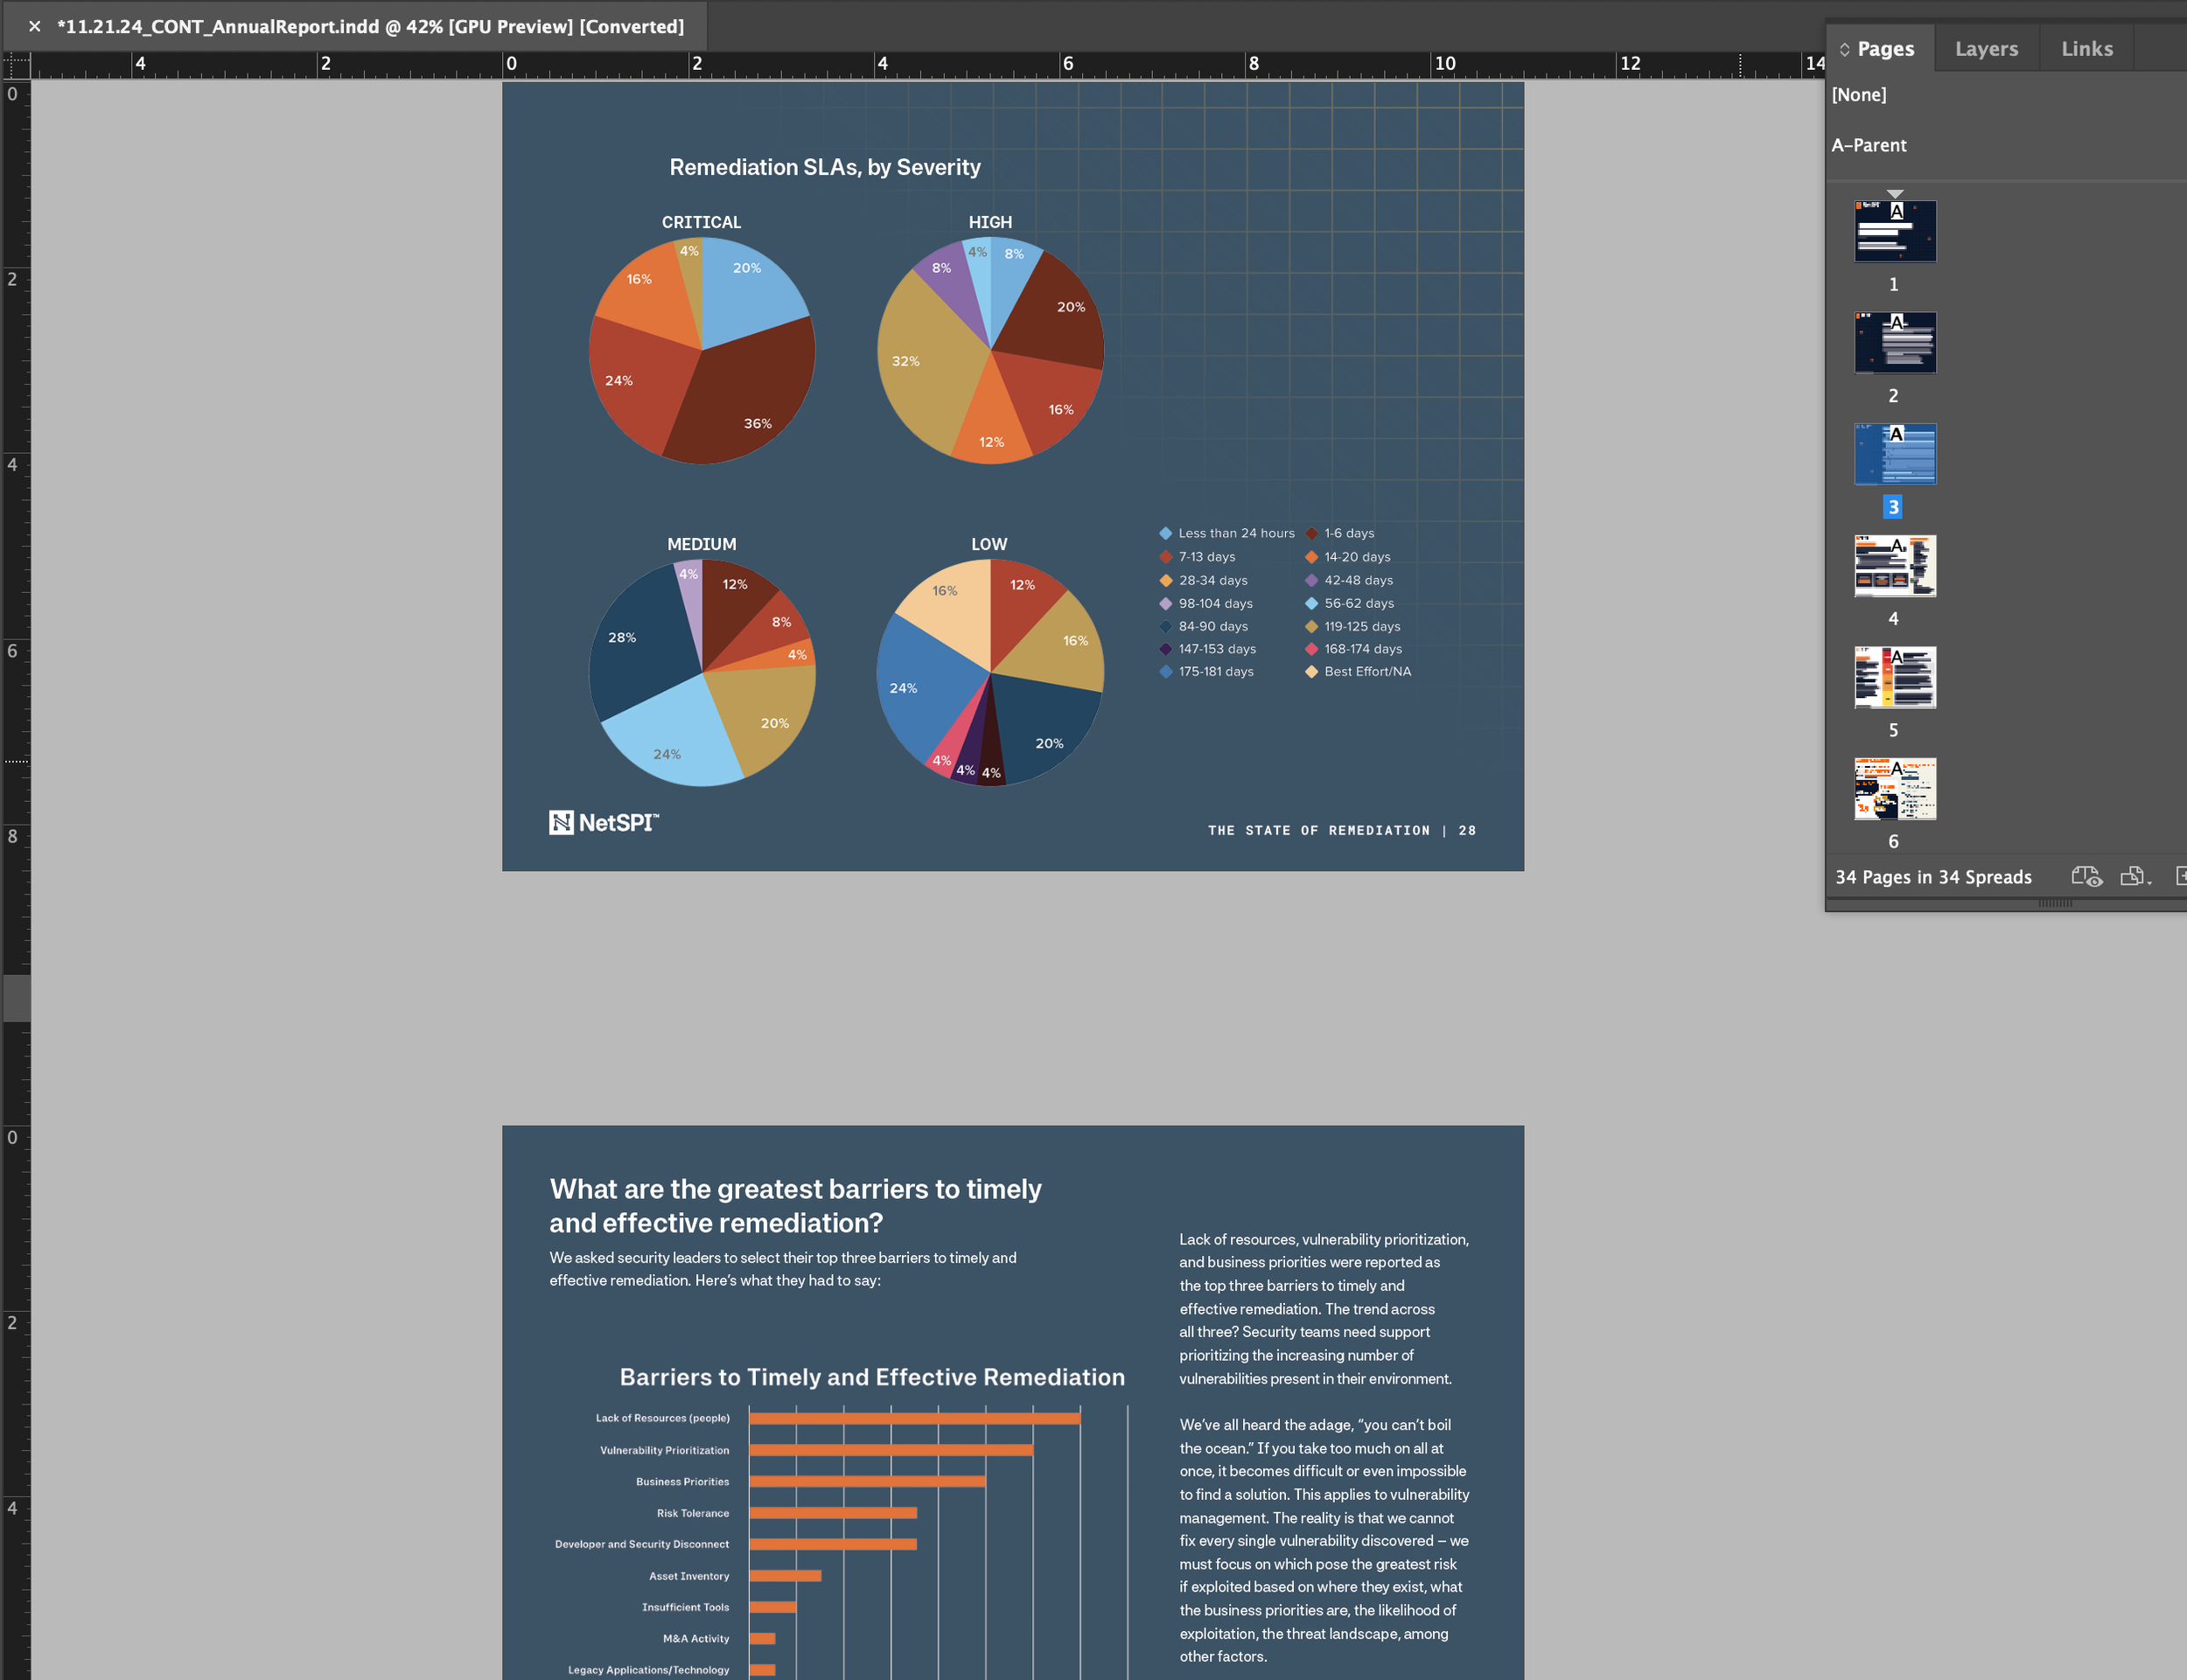Select page 1 thumbnail
The image size is (2187, 1680).
(1894, 231)
